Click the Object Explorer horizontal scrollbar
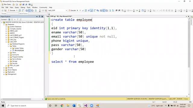Viewport: 193px width, 108px height. tap(17, 99)
